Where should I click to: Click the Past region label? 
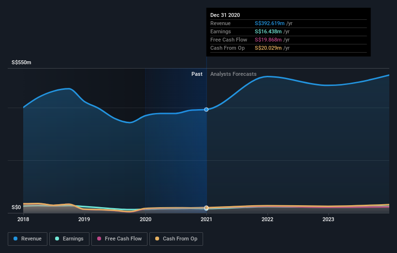[x=197, y=74]
